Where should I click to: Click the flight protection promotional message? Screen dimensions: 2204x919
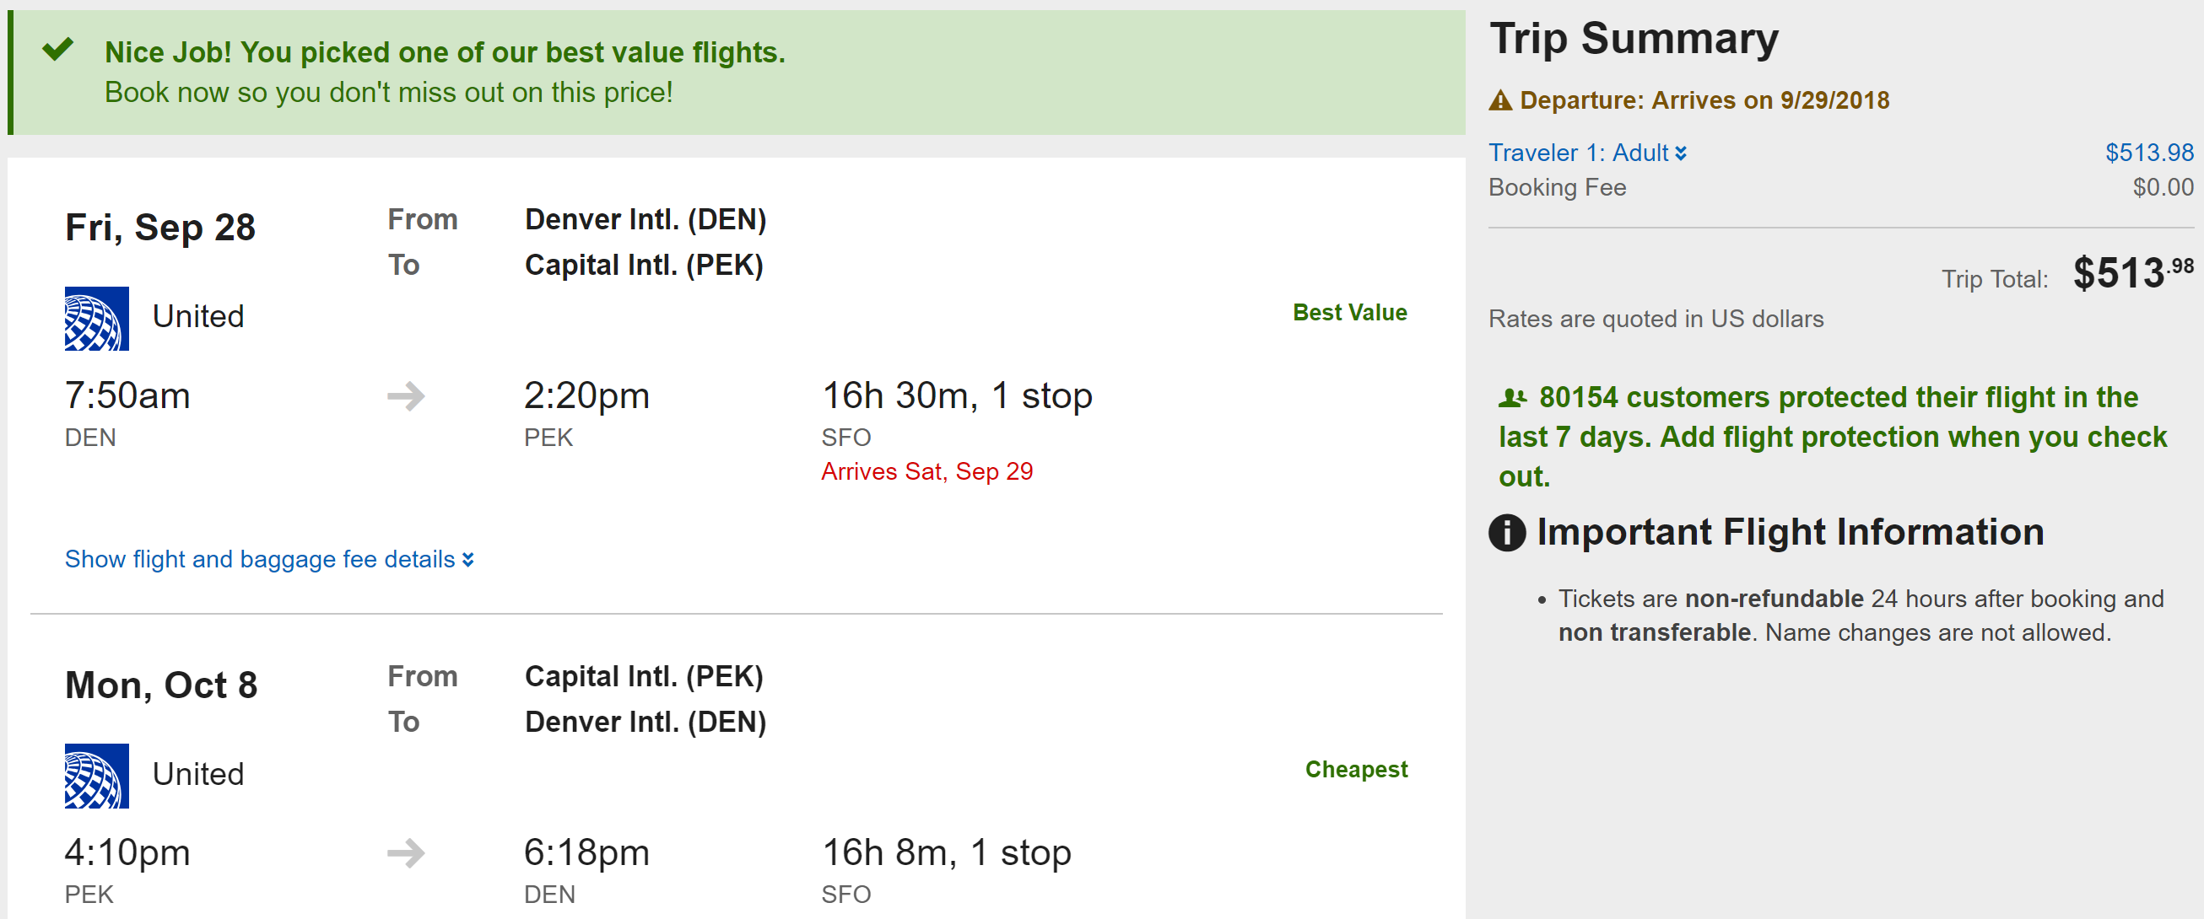click(x=1831, y=437)
